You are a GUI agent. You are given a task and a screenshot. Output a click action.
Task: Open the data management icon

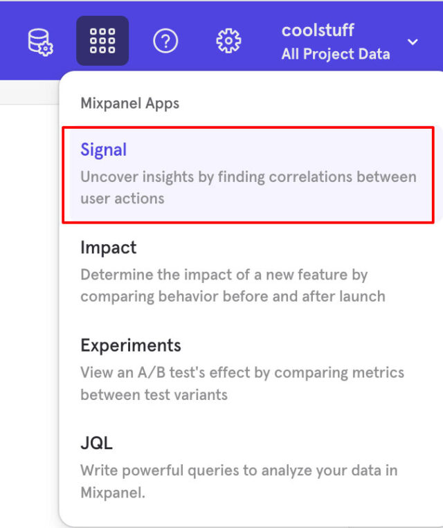point(41,42)
